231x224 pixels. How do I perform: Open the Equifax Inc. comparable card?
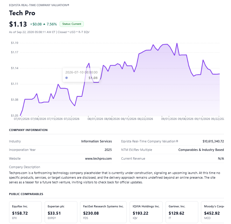(25, 212)
